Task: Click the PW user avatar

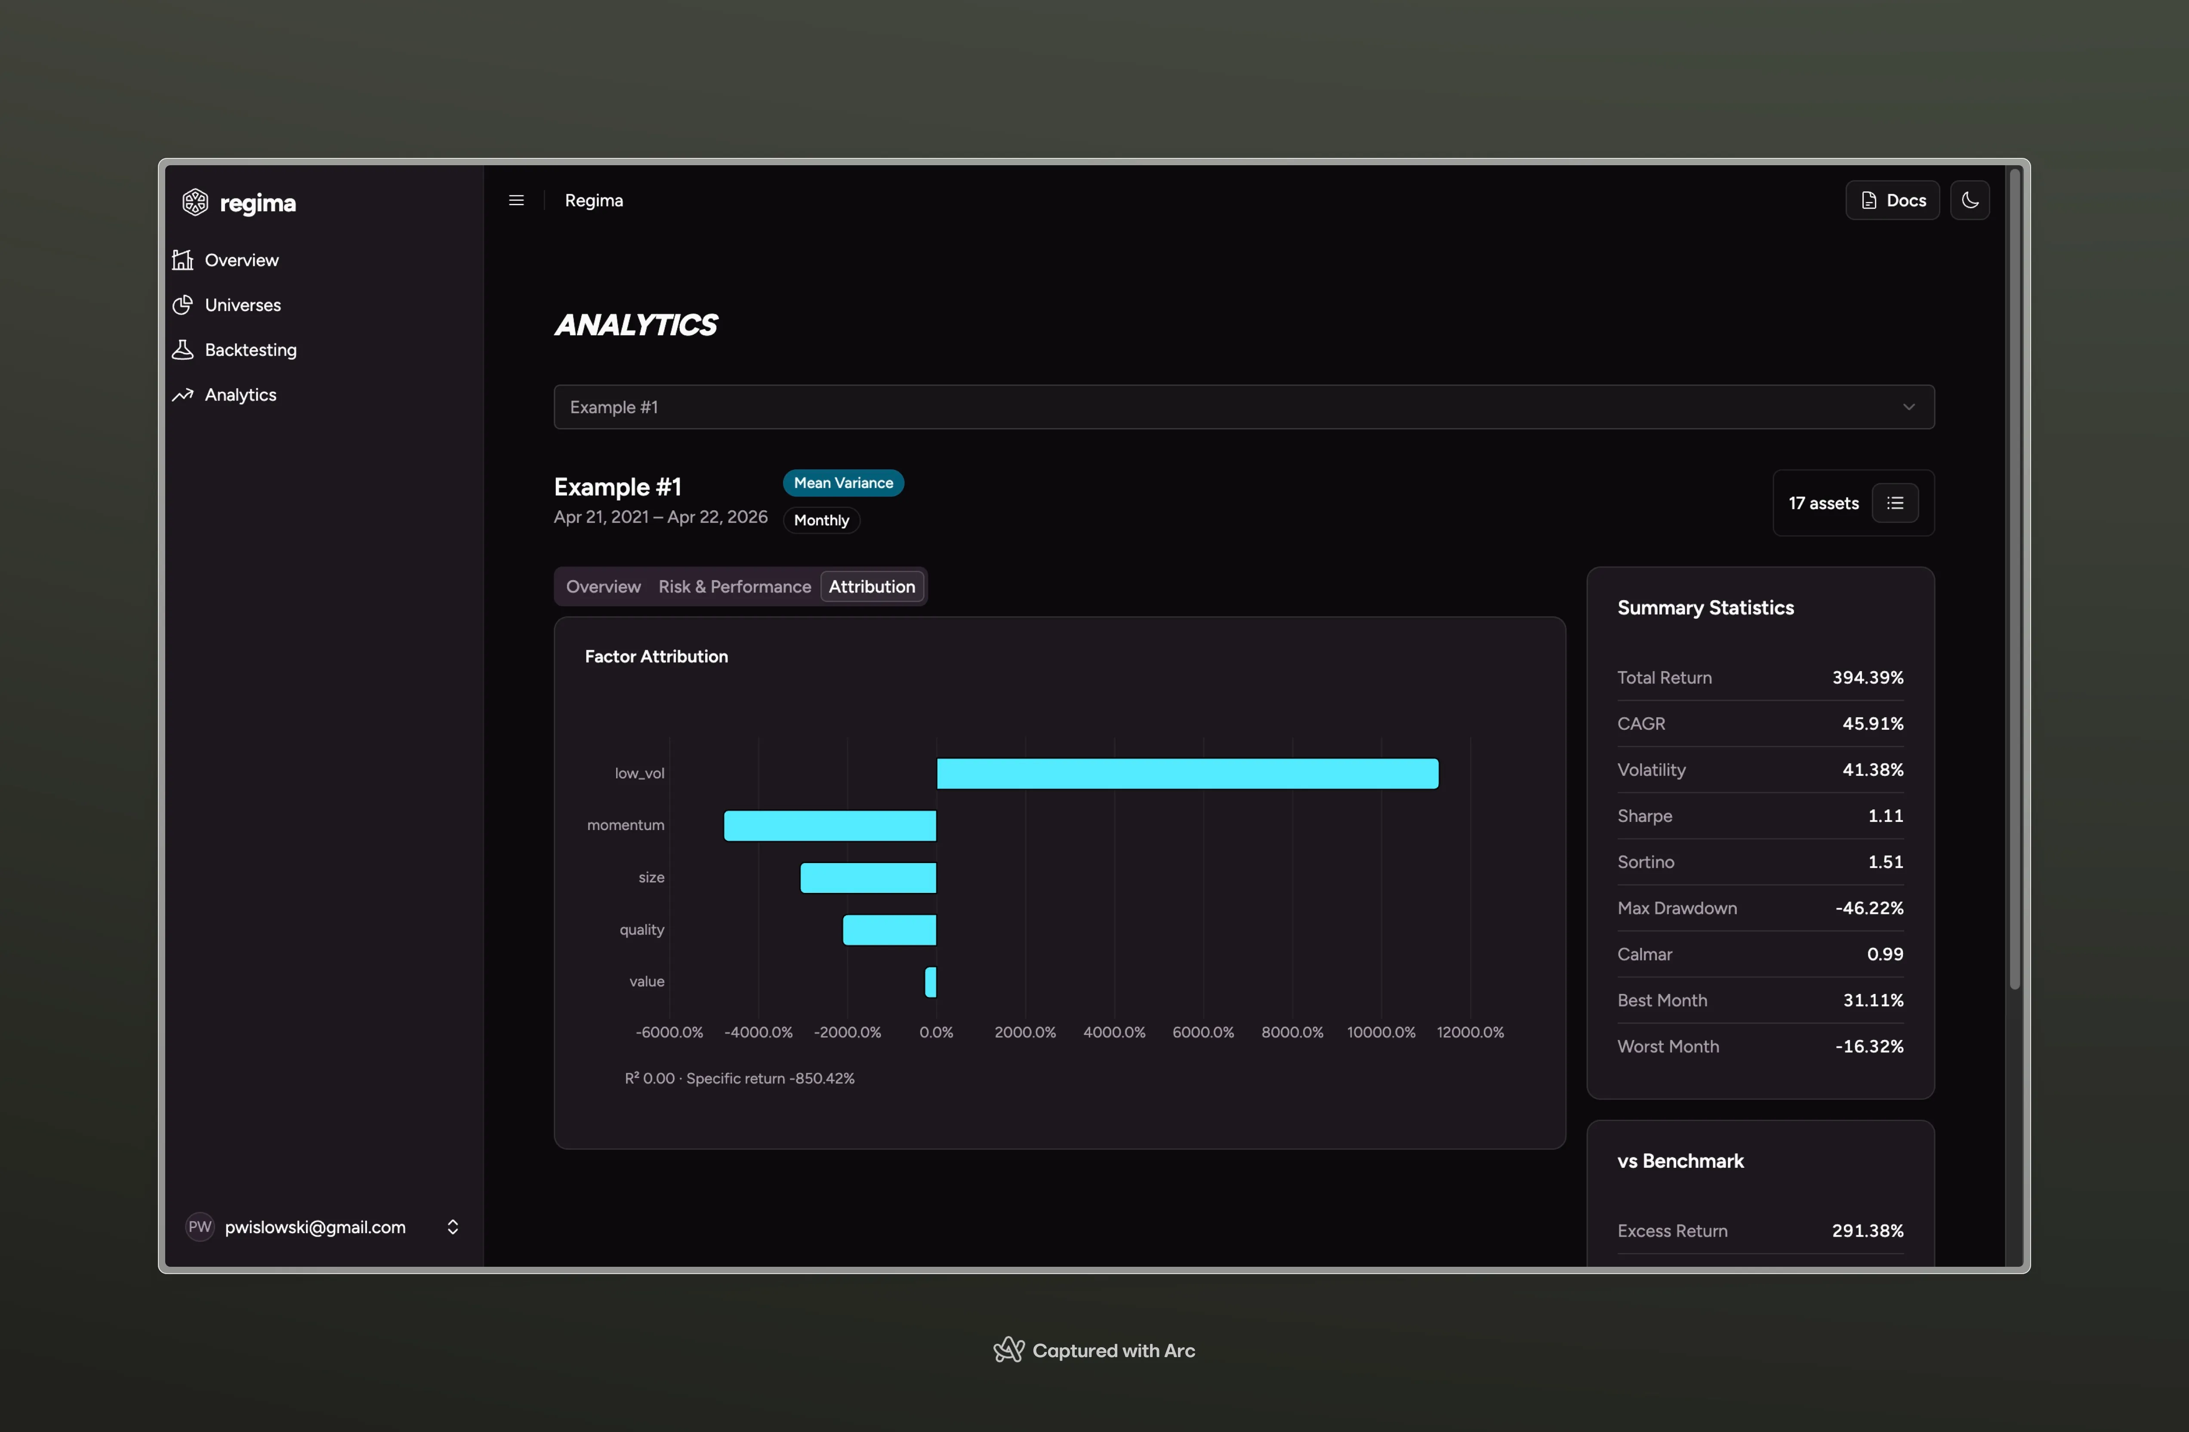Action: point(200,1227)
